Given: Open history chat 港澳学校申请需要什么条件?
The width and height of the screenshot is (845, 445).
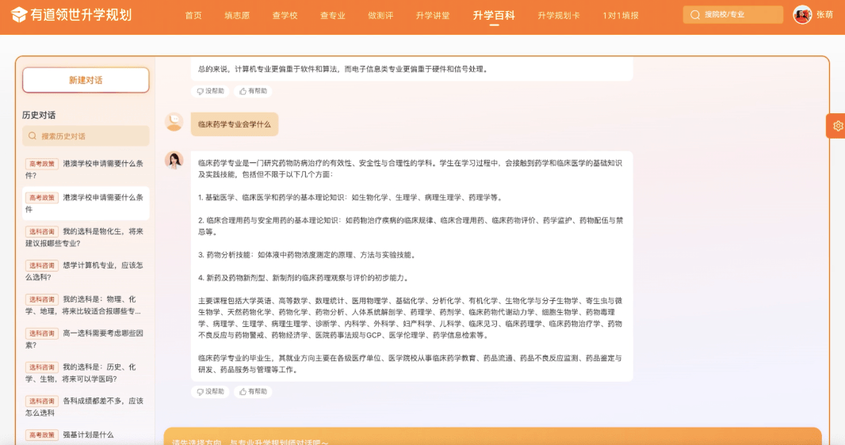Looking at the screenshot, I should (86, 169).
